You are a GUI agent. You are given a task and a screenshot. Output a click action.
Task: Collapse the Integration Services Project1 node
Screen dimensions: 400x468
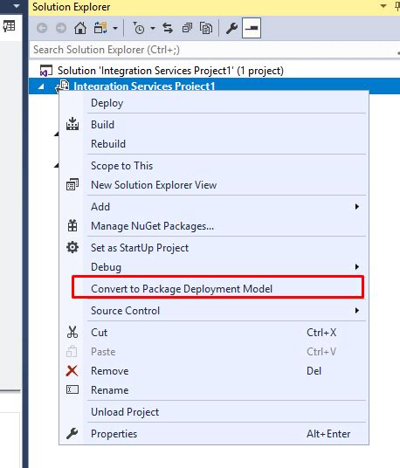(42, 86)
